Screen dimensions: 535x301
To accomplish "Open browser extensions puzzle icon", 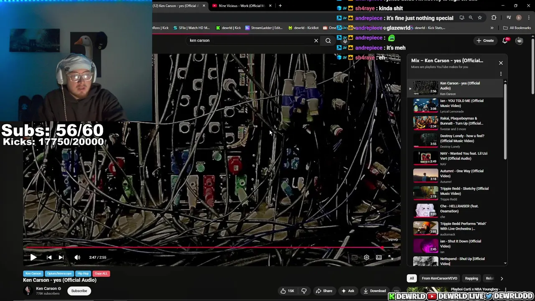I will click(494, 18).
